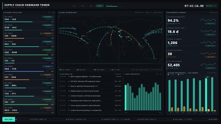The image size is (221, 124).
Task: Click In Transit badge on SHA → LAX
Action: coord(48,17)
